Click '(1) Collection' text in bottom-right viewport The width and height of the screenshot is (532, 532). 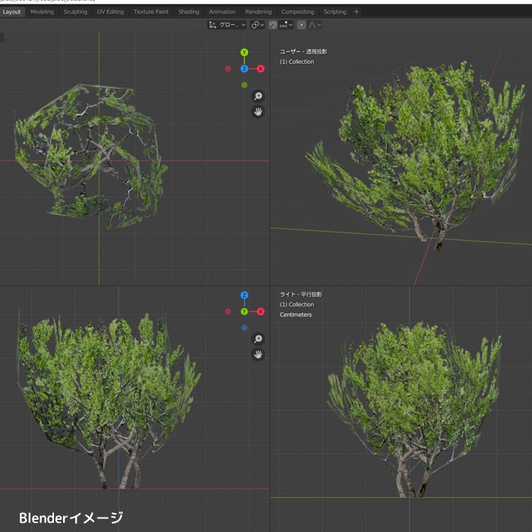[x=297, y=305]
